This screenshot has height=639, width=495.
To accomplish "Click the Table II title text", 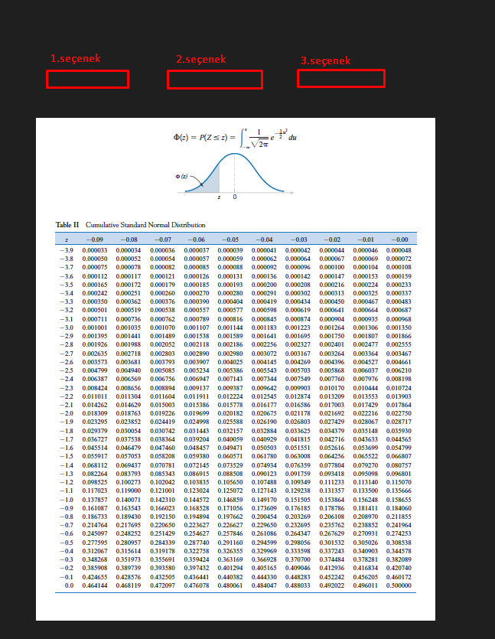I will [x=130, y=225].
